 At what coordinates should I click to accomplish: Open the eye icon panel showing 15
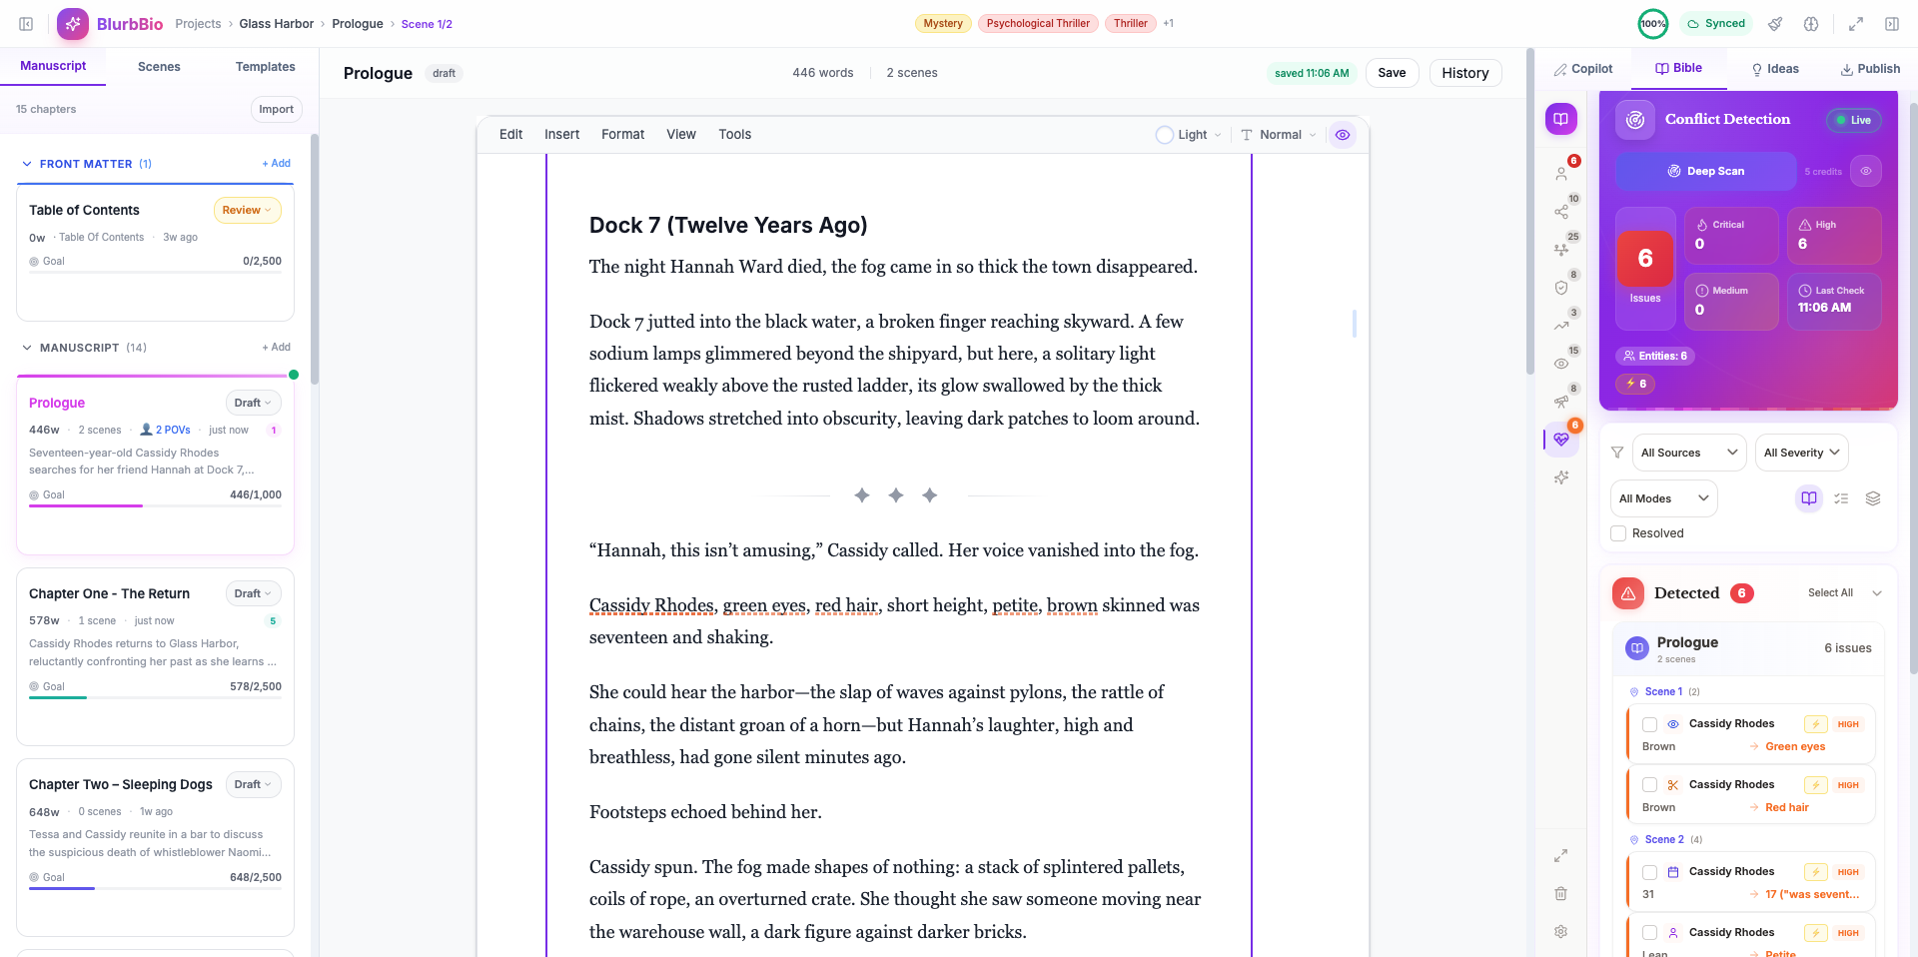(x=1561, y=364)
